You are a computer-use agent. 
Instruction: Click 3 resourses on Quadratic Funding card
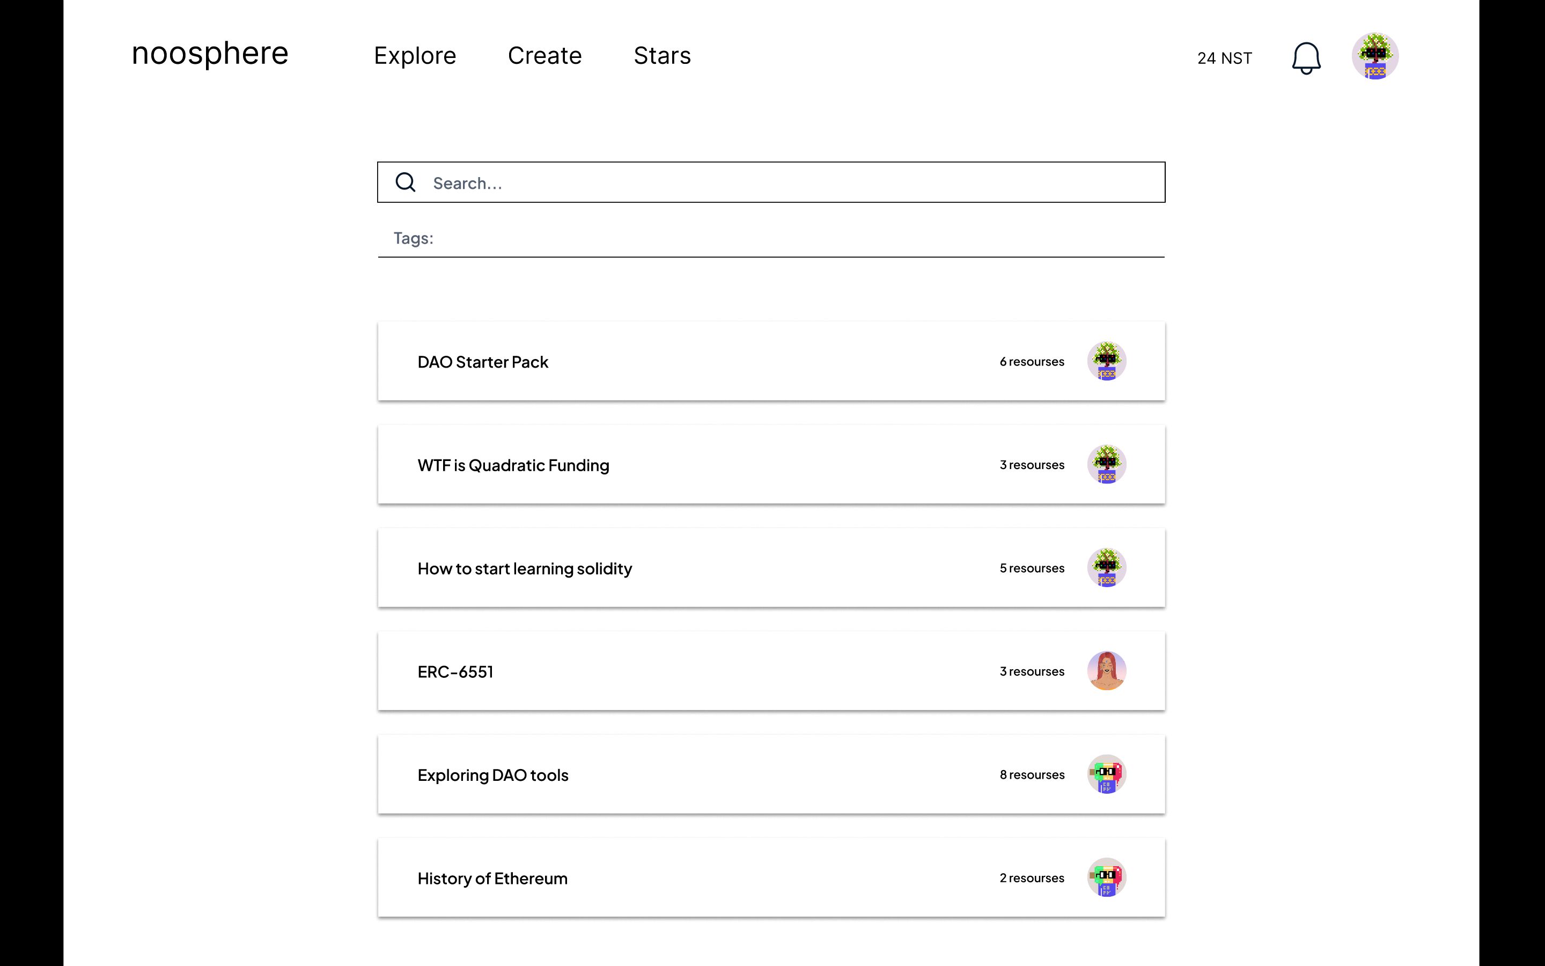pos(1032,465)
